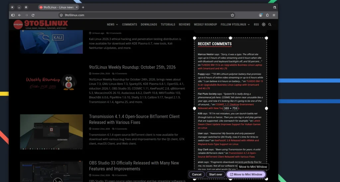The image size is (340, 182).
Task: Open the COMMENTS menu item
Action: [x=129, y=25]
